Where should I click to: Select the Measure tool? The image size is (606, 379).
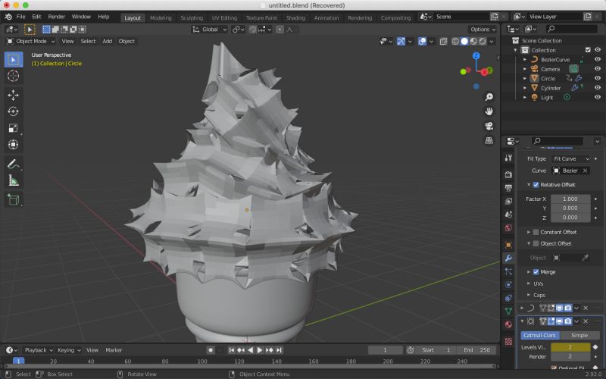(13, 180)
